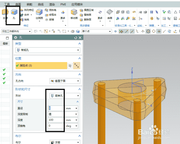Screen dimensions: 180x144
Task: Collapse the 方向 section
Action: [80, 74]
